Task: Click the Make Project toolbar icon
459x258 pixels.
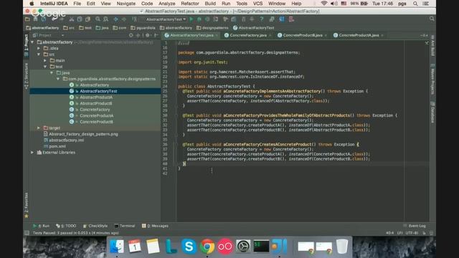Action: click(134, 19)
